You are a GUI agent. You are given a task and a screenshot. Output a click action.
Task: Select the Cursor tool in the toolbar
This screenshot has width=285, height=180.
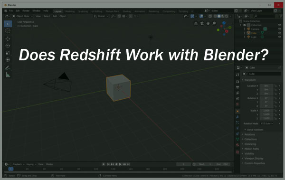(8, 31)
